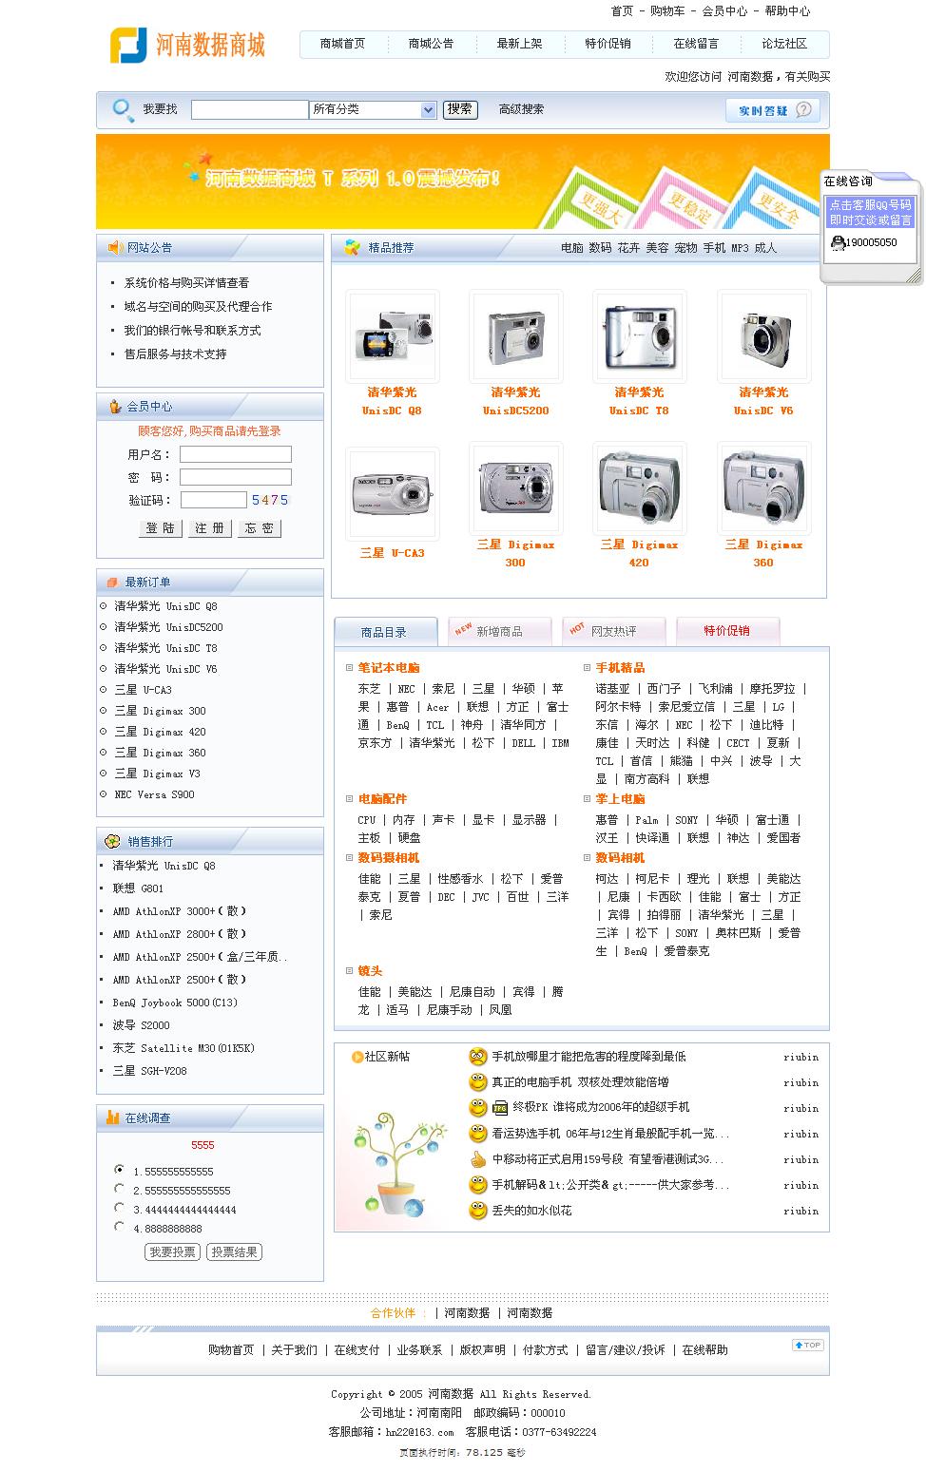This screenshot has height=1471, width=926.
Task: Click the speaker icon in 网站公告 header
Action: pos(116,248)
